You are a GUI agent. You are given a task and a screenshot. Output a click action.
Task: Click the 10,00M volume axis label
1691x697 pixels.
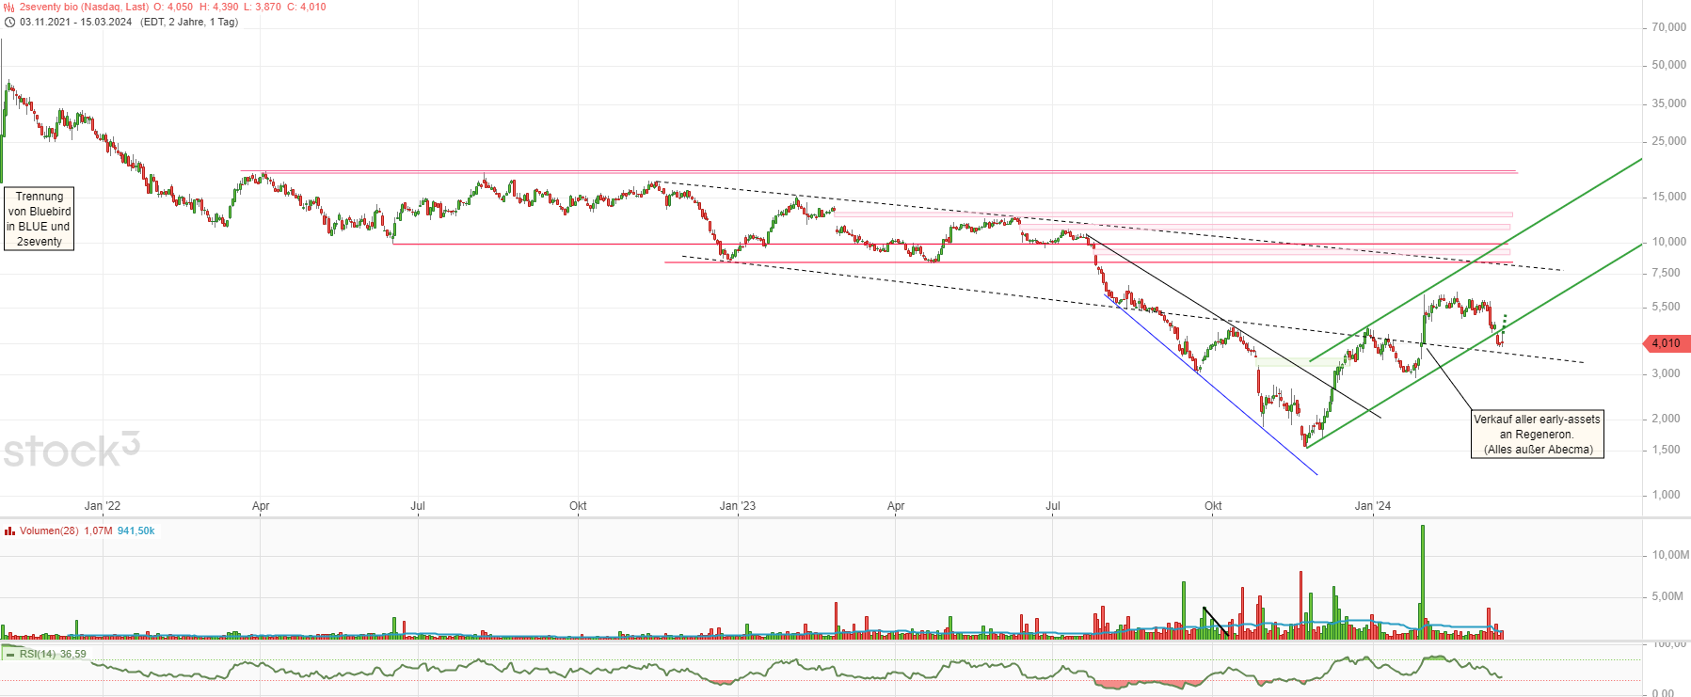click(1670, 555)
